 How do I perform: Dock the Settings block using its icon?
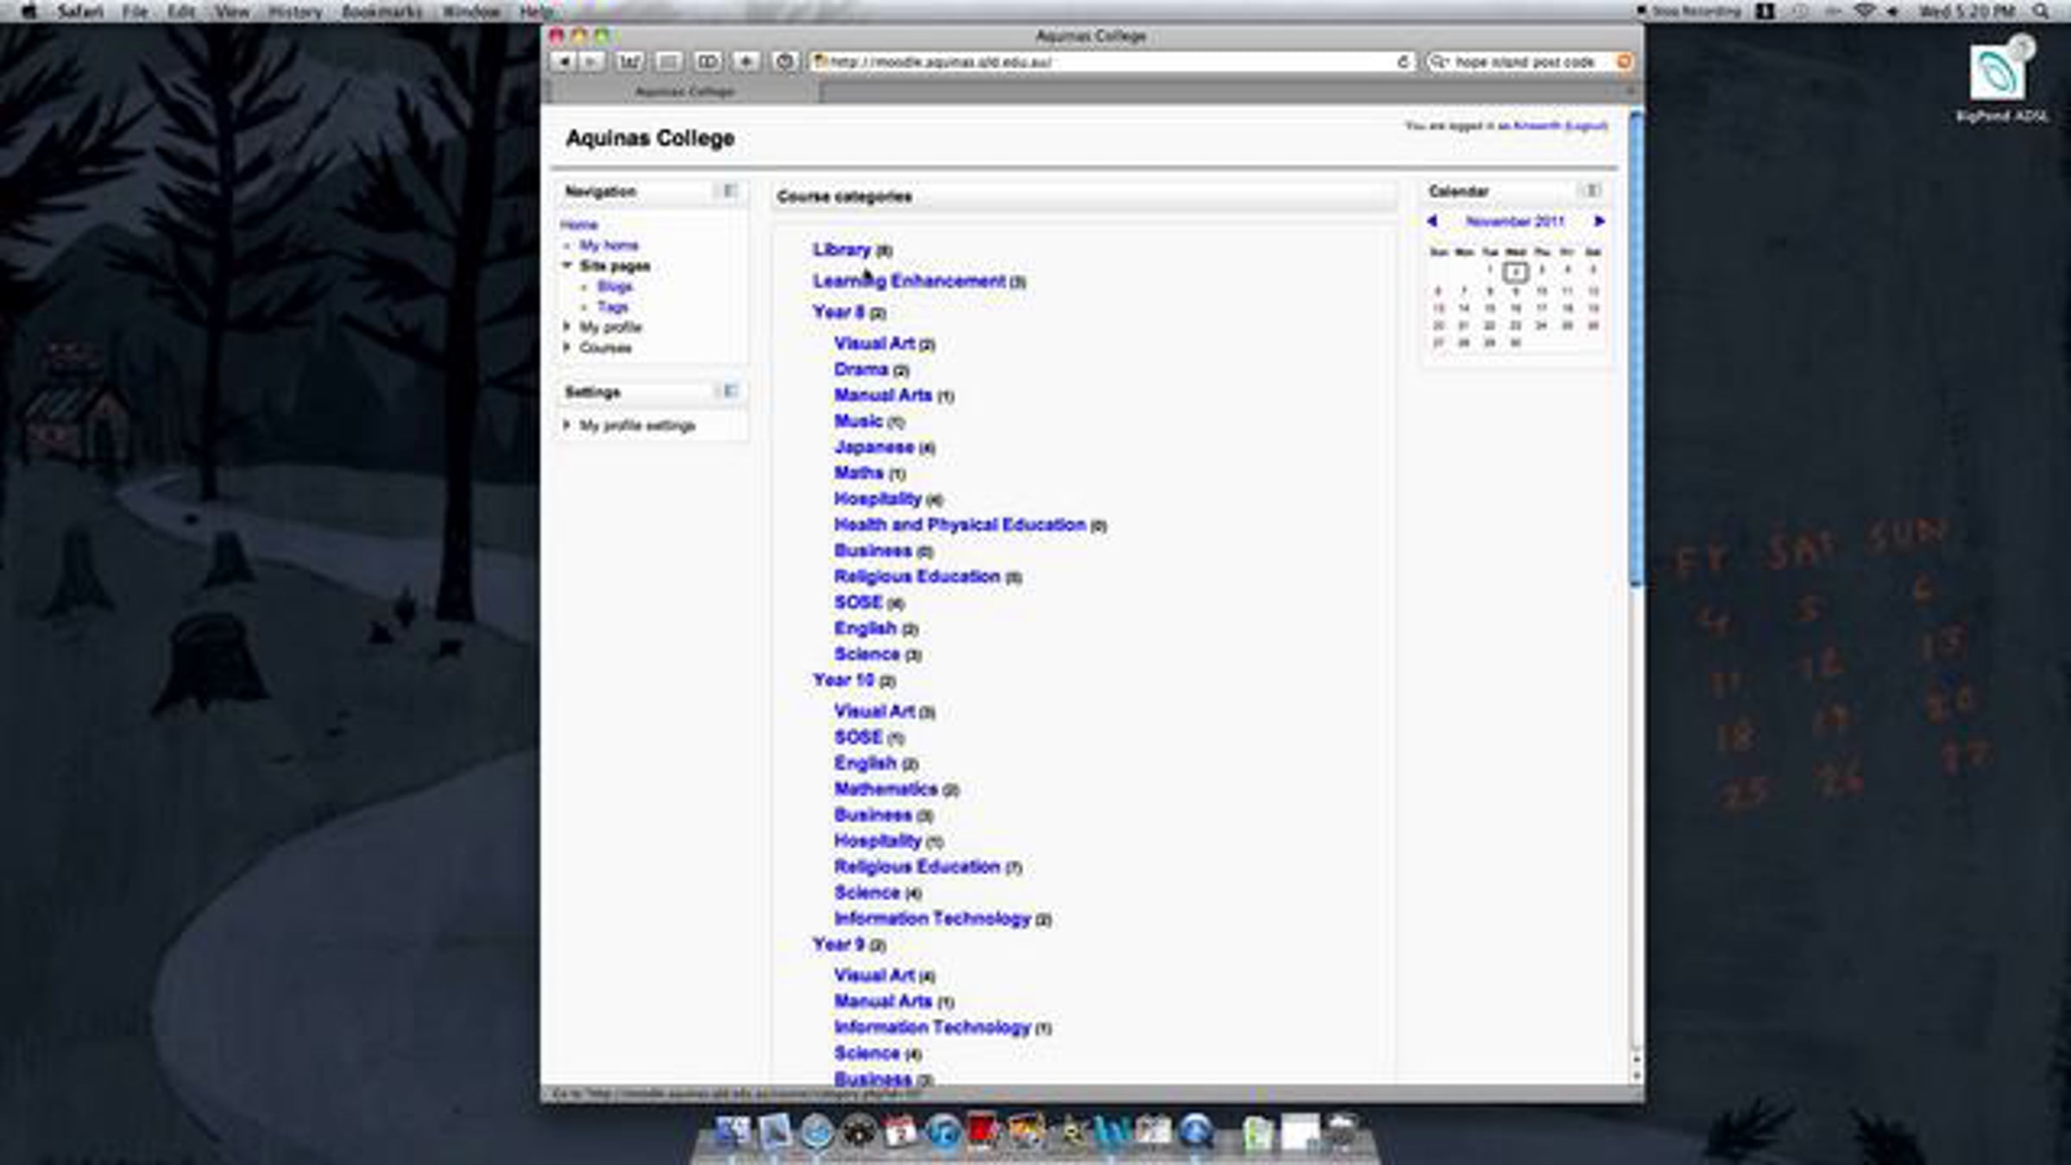tap(729, 391)
